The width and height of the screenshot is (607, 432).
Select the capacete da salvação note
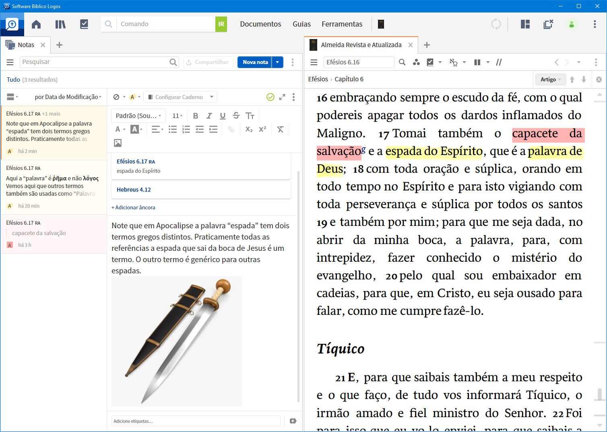(x=54, y=234)
